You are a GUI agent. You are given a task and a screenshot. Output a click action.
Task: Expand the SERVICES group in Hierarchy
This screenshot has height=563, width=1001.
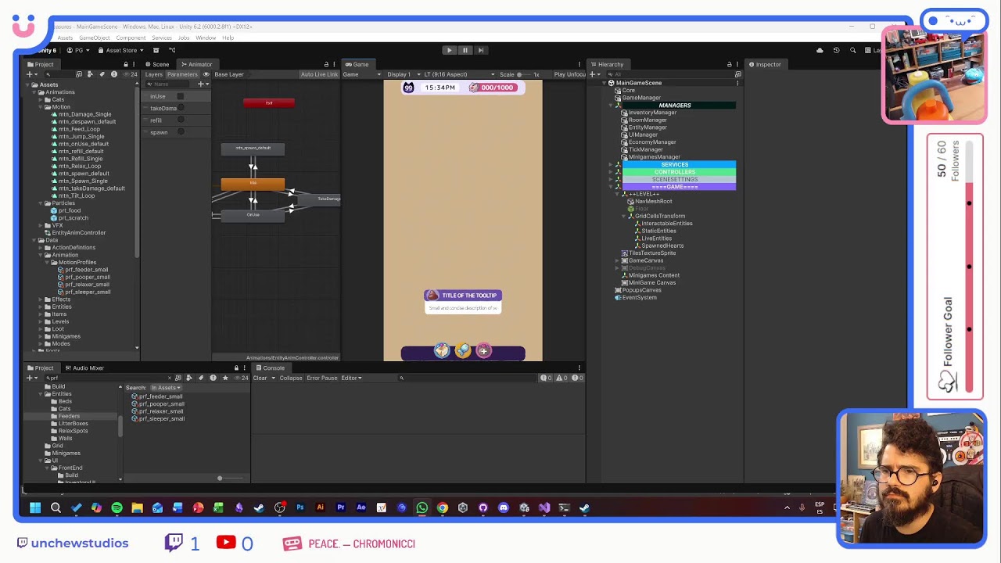coord(611,164)
